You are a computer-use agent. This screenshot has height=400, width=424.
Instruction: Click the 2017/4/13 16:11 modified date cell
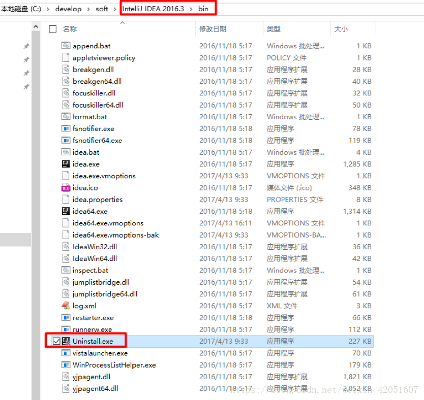click(225, 223)
